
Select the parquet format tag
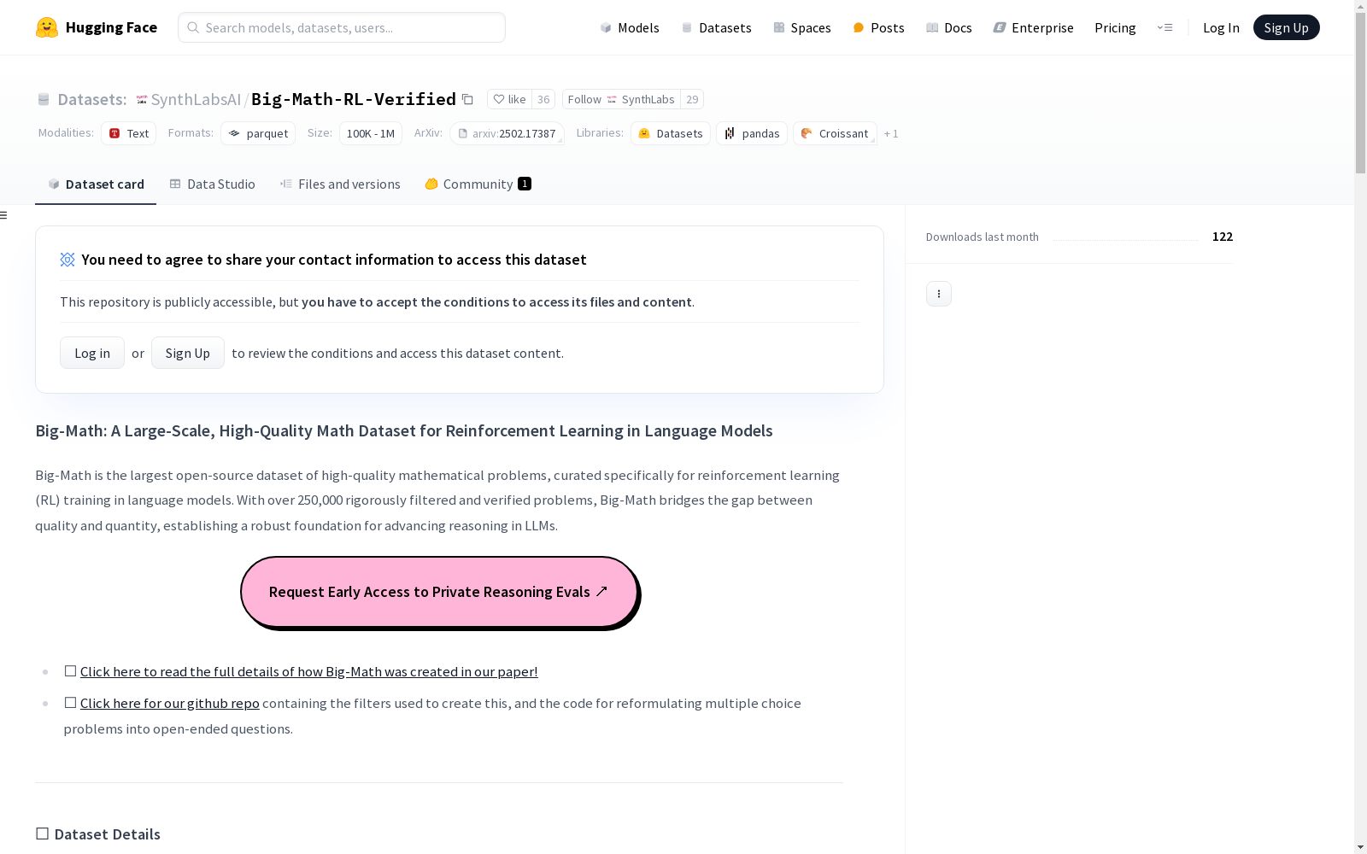click(258, 133)
